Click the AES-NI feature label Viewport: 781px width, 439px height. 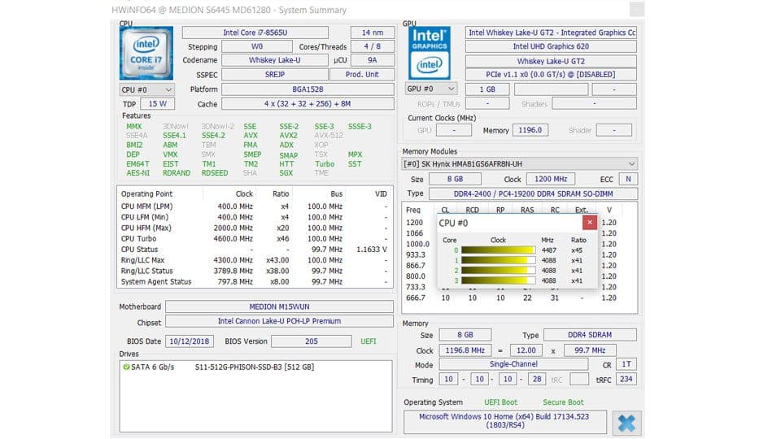[x=138, y=172]
